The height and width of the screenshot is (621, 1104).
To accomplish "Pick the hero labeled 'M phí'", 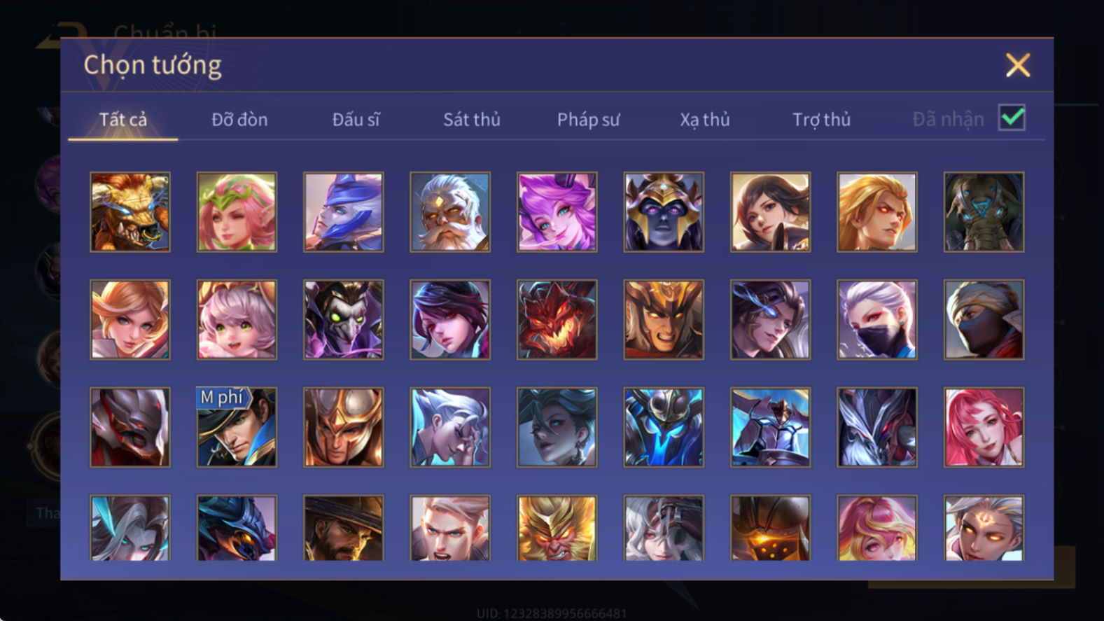I will click(237, 427).
